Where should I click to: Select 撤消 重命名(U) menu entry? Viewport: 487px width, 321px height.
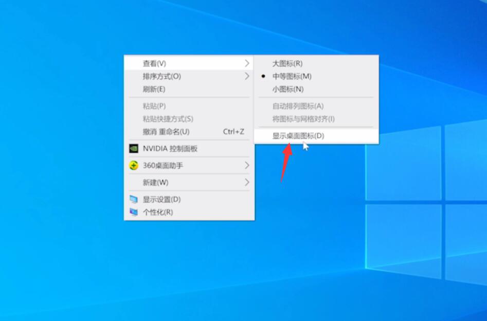click(x=189, y=132)
